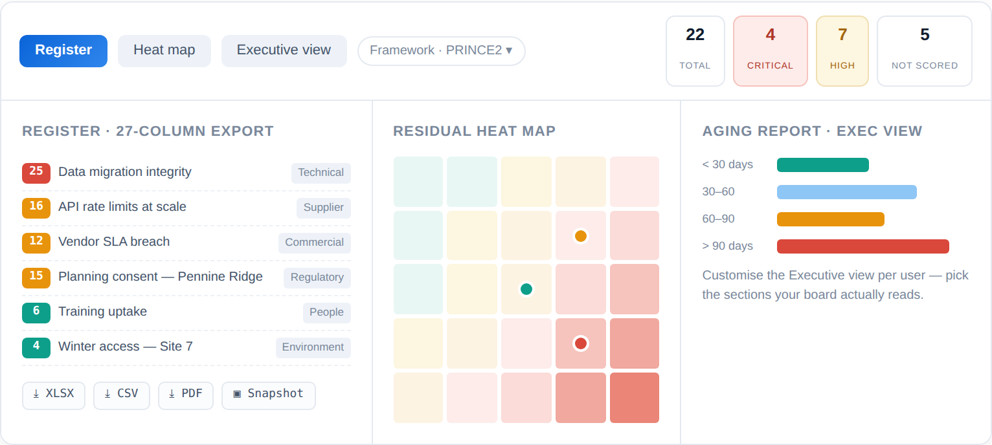
Task: Select the red dot on heat map
Action: [581, 343]
